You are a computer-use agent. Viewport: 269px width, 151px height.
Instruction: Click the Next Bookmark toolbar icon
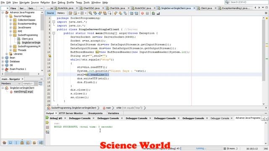(121, 13)
